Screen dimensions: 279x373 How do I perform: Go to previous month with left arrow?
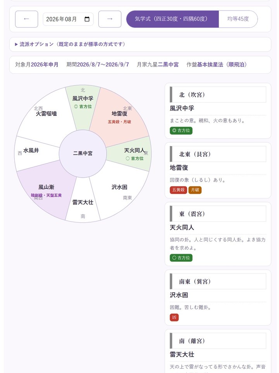click(27, 19)
